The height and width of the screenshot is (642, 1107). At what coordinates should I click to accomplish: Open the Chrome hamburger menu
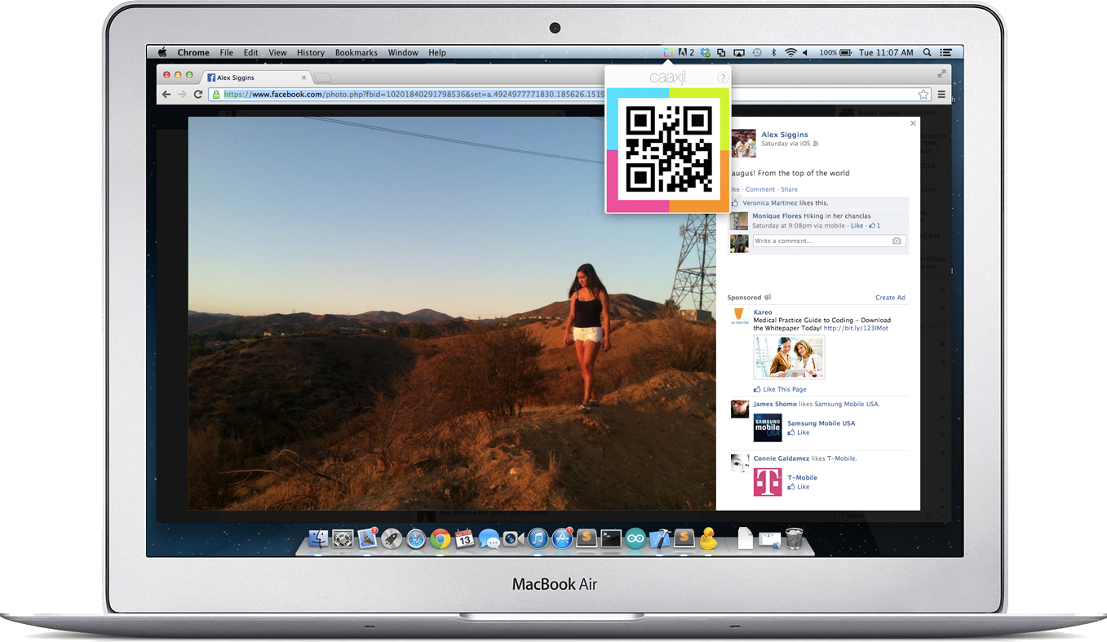(x=941, y=95)
